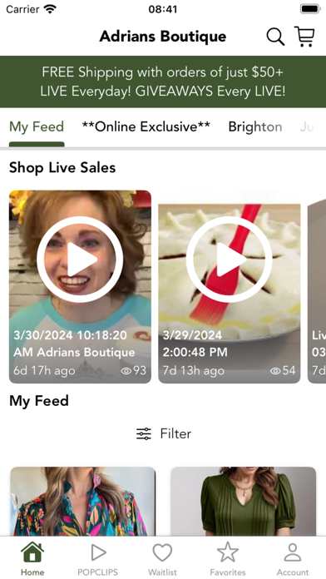Image resolution: width=326 pixels, height=579 pixels.
Task: Open Account person icon
Action: pos(293,552)
